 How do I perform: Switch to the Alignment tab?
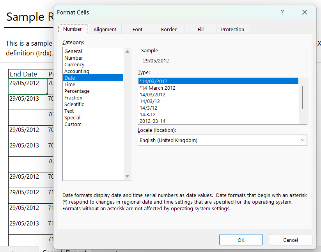point(105,29)
